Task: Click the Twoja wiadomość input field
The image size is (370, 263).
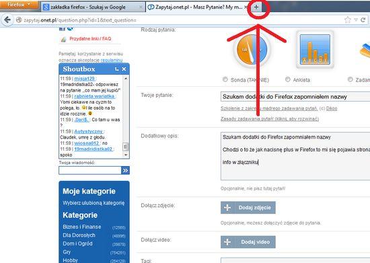Action: click(x=90, y=170)
